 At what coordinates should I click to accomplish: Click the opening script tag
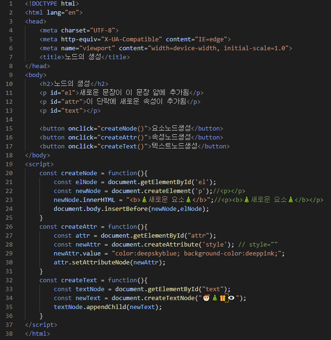pyautogui.click(x=39, y=164)
